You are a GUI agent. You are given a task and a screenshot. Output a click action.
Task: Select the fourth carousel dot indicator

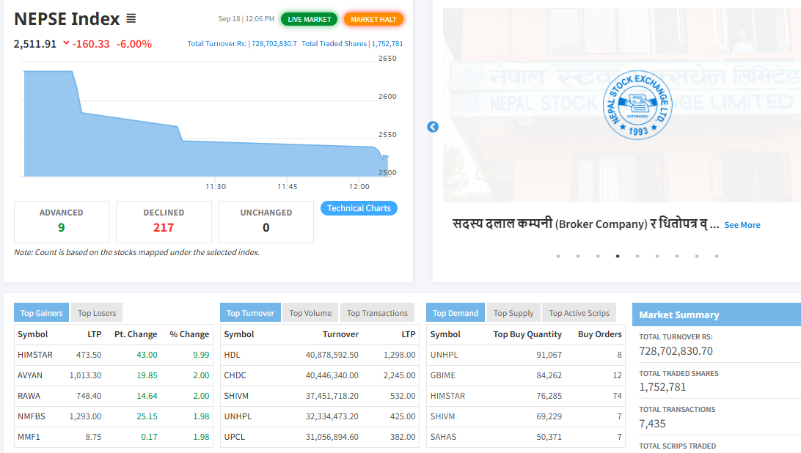pyautogui.click(x=618, y=257)
